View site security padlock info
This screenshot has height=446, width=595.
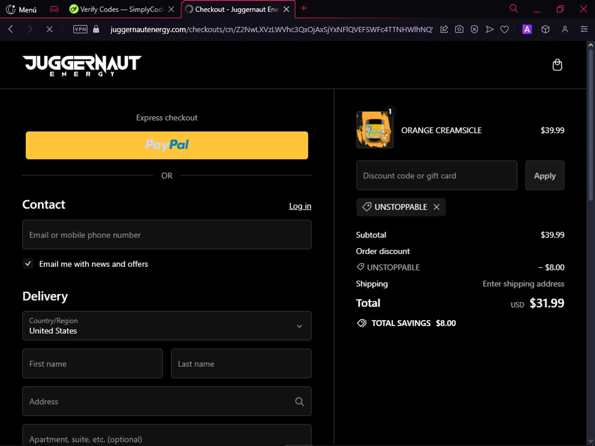pos(96,29)
